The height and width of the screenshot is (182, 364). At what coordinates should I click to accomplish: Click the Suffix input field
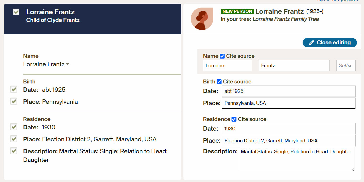[346, 66]
